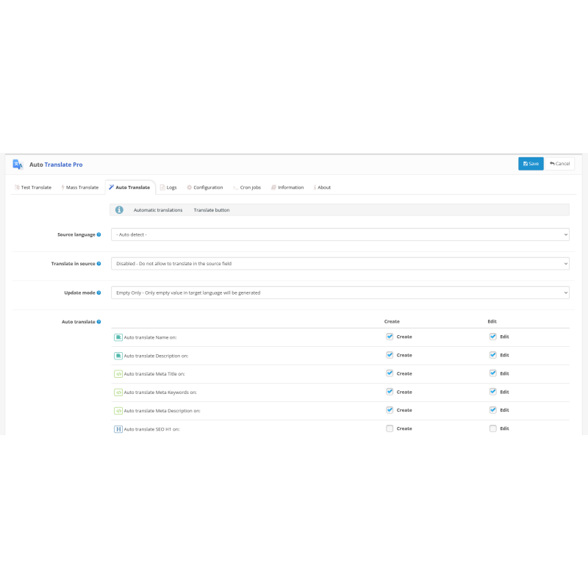
Task: Open the Test Translate tab
Action: (33, 187)
